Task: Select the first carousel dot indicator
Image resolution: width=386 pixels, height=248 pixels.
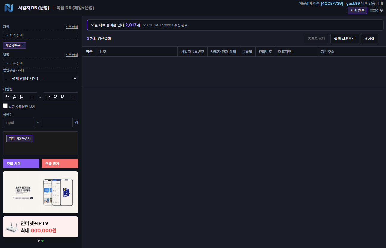Action: tap(38, 241)
